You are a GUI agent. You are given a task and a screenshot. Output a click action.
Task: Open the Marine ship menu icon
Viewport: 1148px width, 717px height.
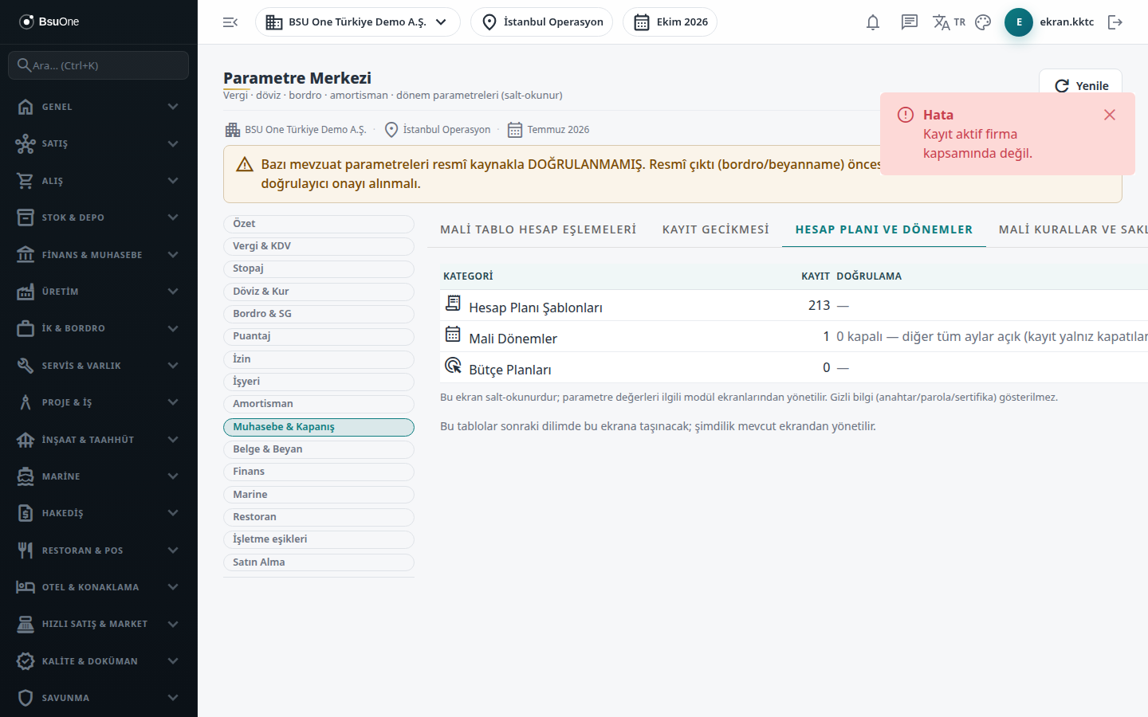[x=26, y=476]
